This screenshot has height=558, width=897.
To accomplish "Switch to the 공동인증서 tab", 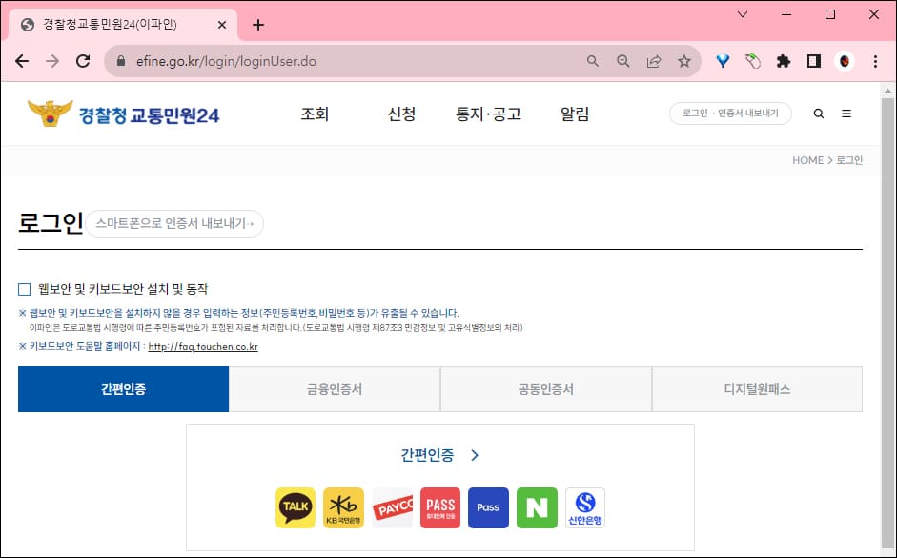I will point(544,389).
